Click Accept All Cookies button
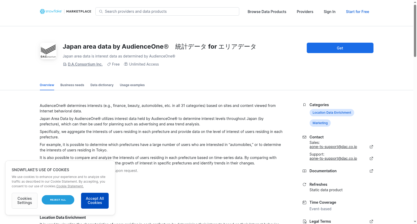 95,201
